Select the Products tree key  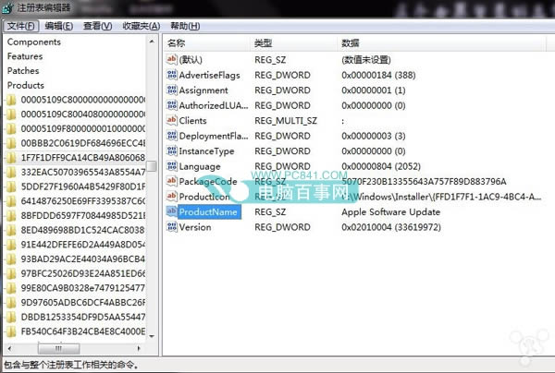pyautogui.click(x=26, y=85)
